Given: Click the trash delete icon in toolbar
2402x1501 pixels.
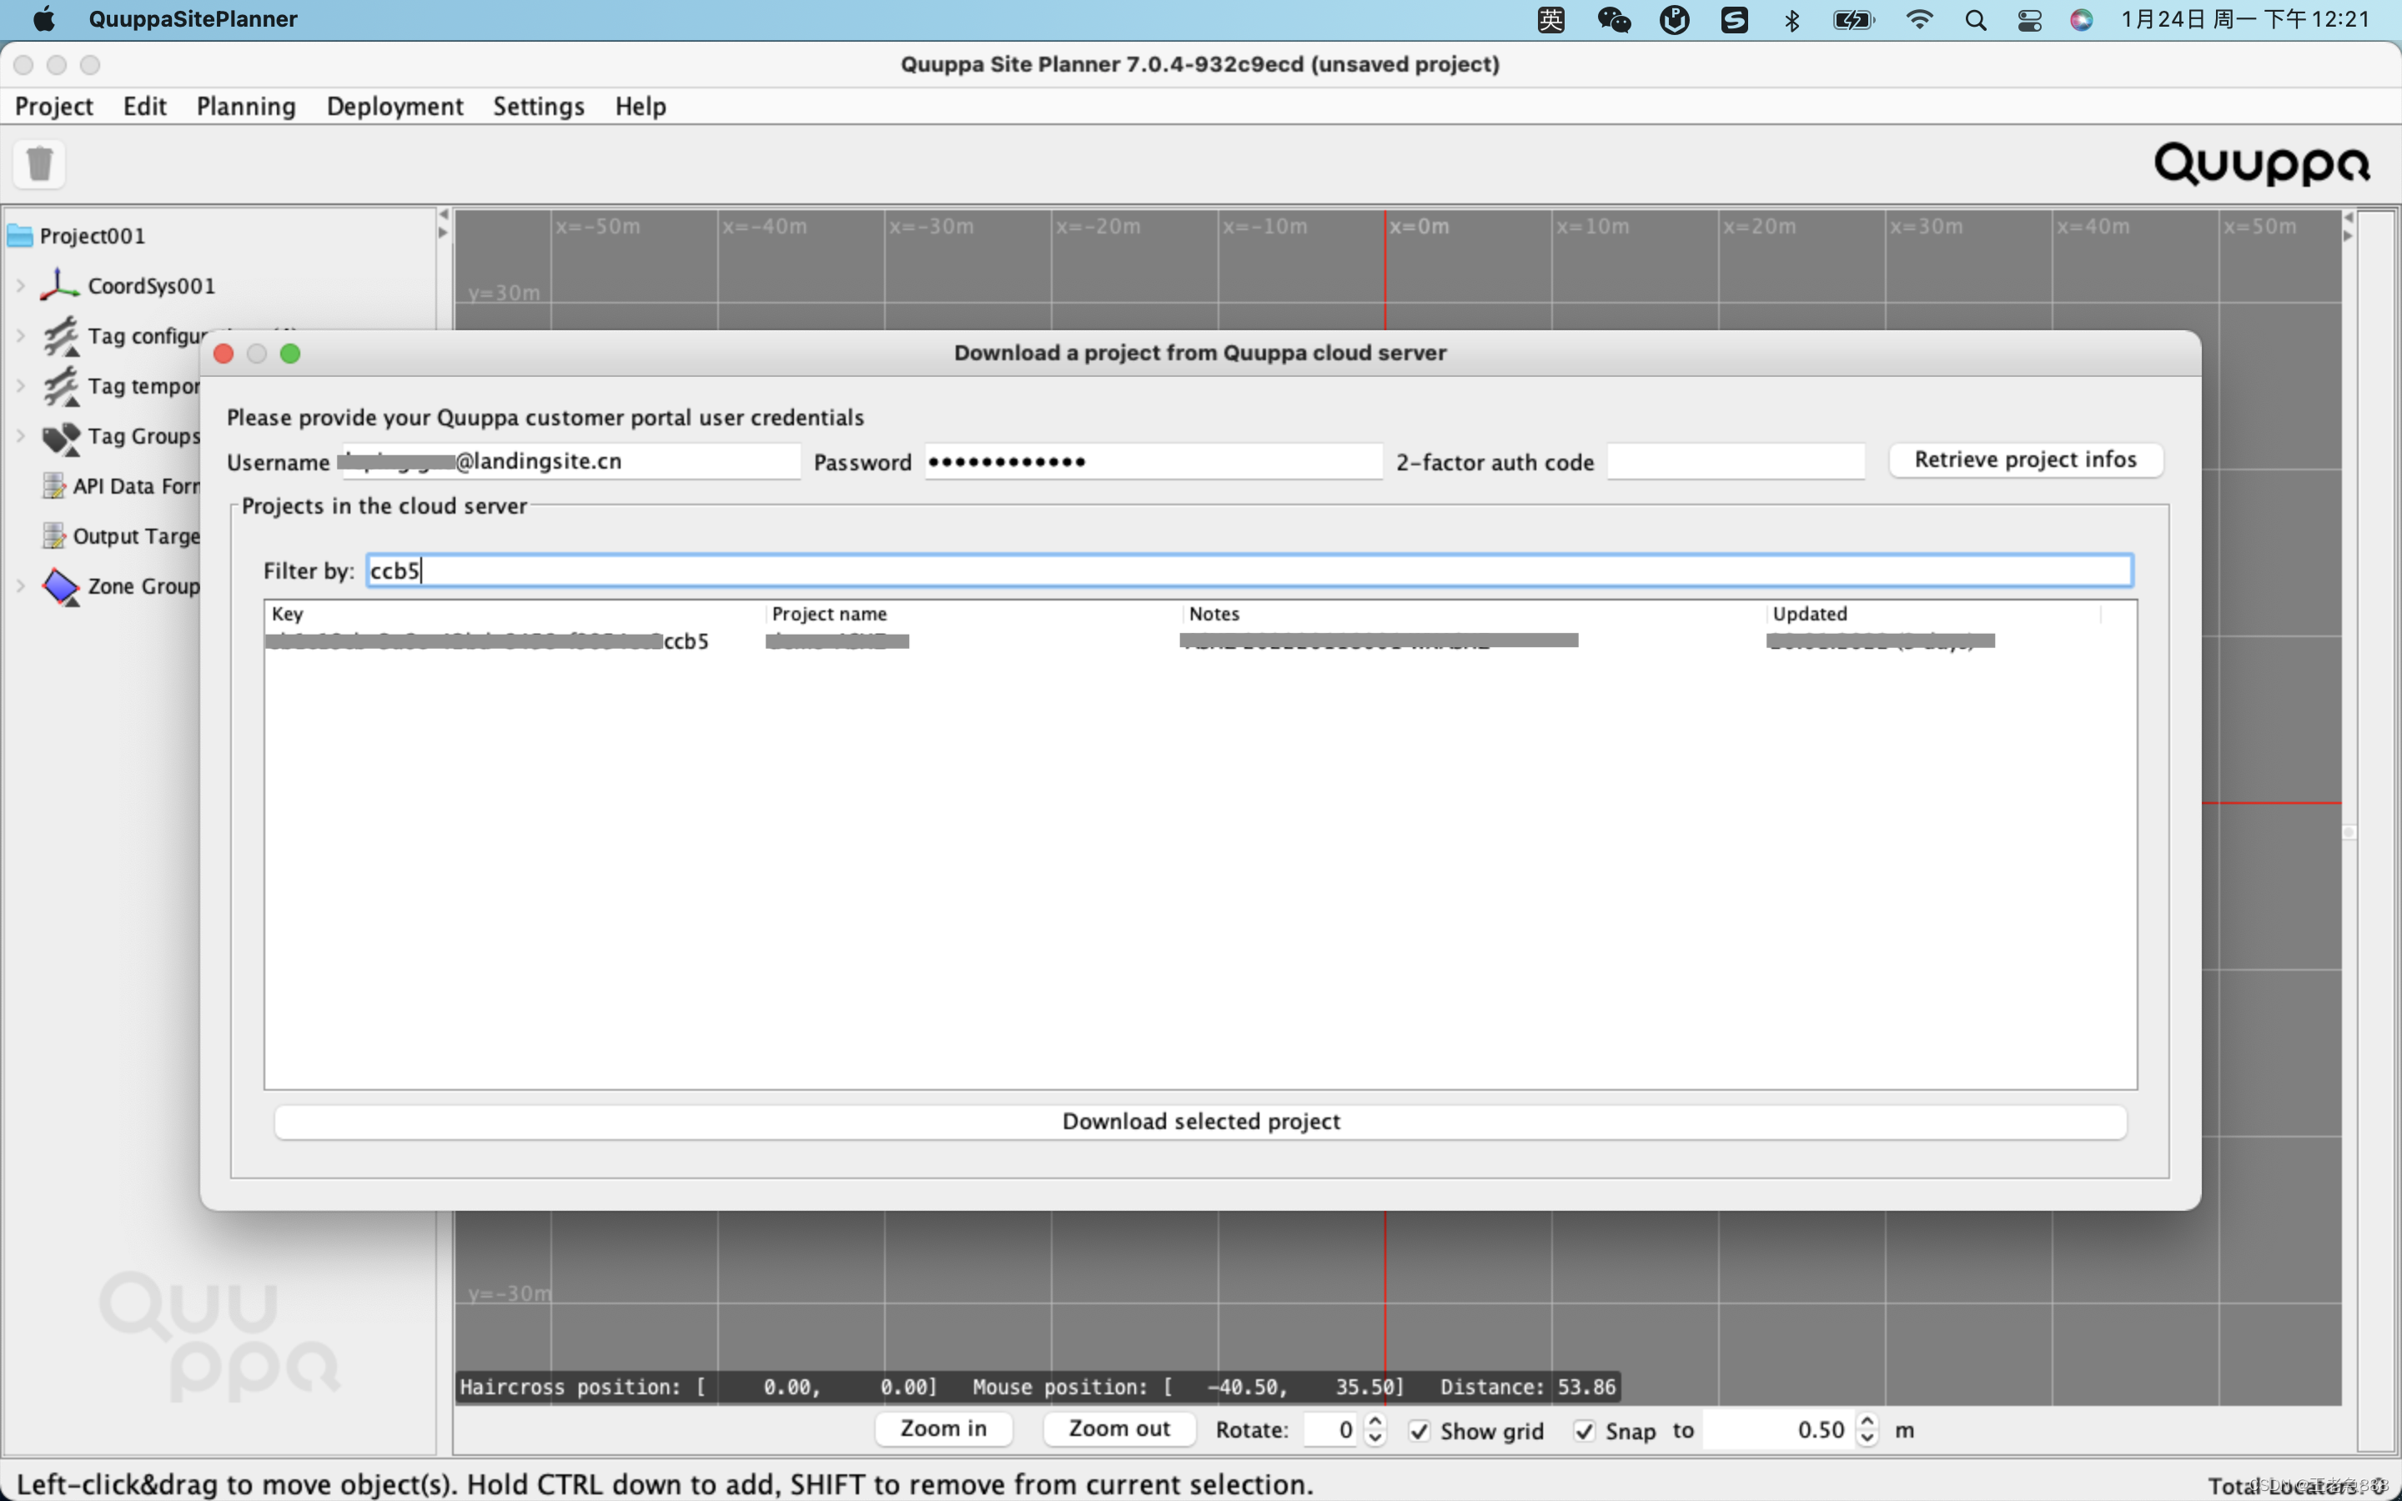Looking at the screenshot, I should click(x=40, y=163).
